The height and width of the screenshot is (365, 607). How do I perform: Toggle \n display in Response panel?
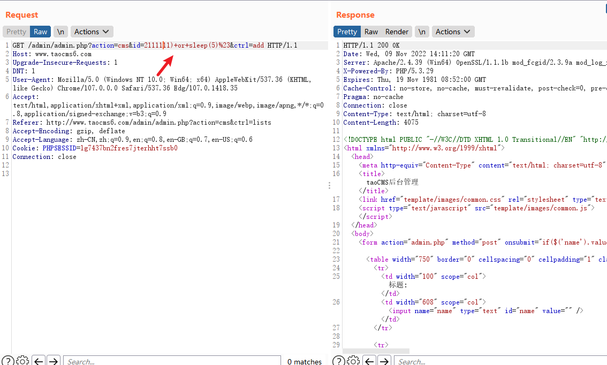point(422,32)
